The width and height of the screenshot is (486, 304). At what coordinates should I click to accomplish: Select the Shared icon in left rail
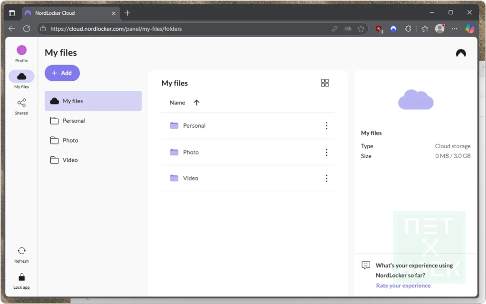21,103
